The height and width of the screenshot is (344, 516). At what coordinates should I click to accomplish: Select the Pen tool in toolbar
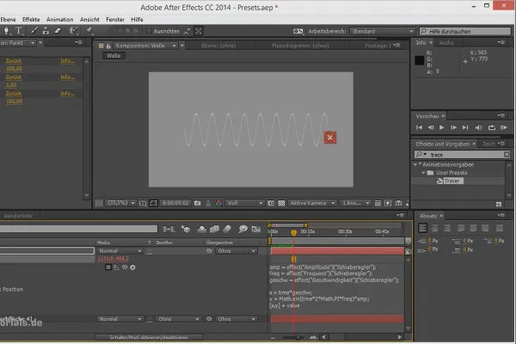tap(6, 31)
